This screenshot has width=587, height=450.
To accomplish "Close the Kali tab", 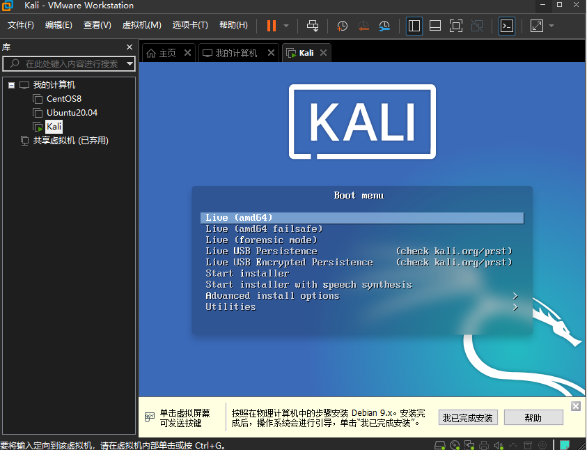I will point(324,53).
